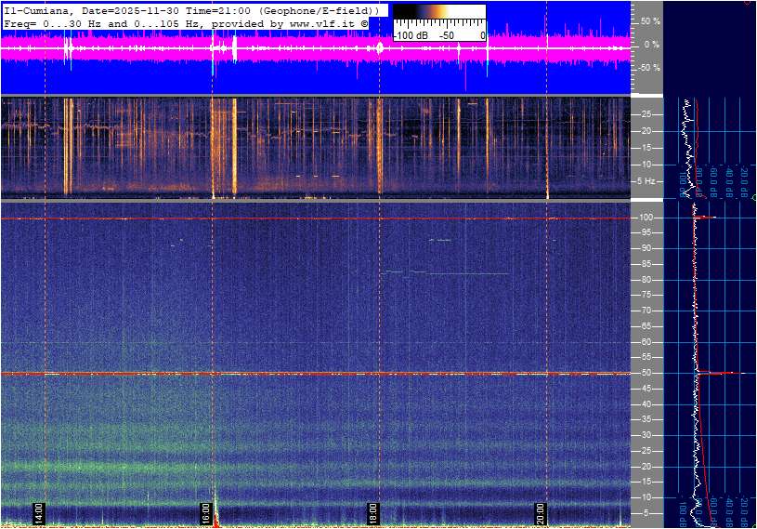757x529 pixels.
Task: Click the 14:00 time marker label
Action: [39, 512]
